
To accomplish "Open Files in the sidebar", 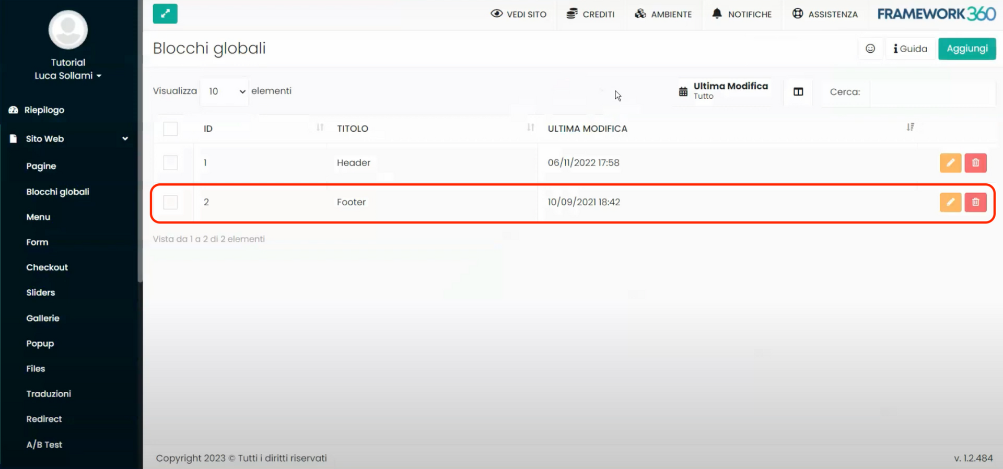I will click(36, 369).
